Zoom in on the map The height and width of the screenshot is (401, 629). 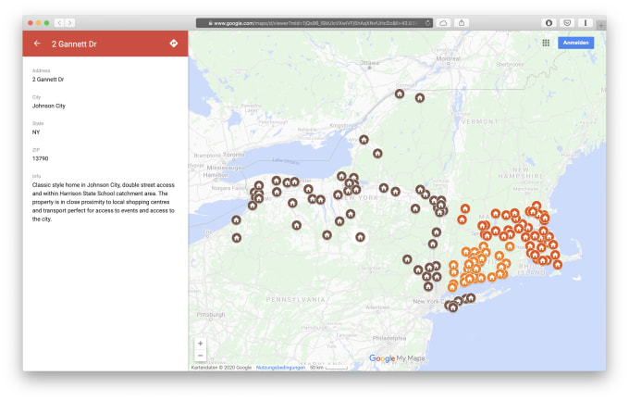pyautogui.click(x=200, y=344)
